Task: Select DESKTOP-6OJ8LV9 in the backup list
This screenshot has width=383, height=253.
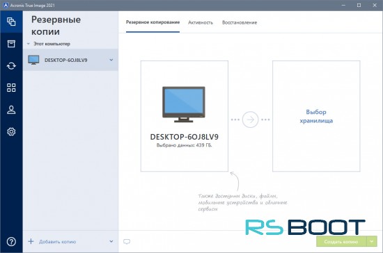Action: pos(70,60)
